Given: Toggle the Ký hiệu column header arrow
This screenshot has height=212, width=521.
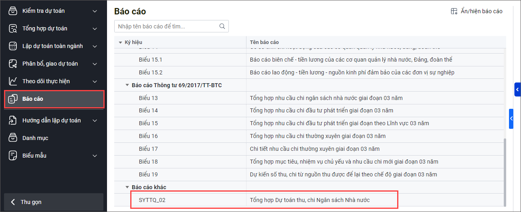Looking at the screenshot, I should point(121,42).
